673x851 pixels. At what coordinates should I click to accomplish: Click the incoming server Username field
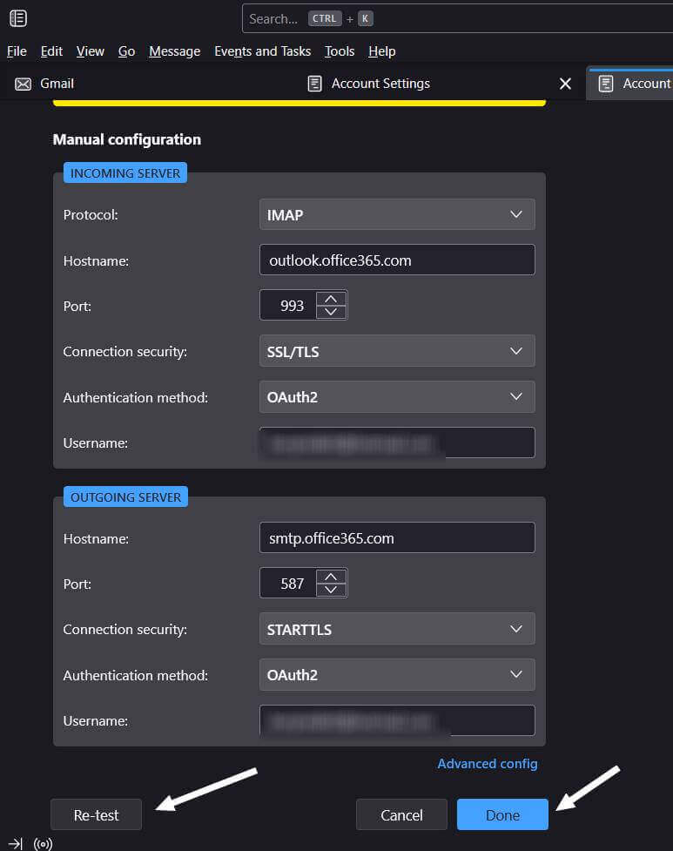coord(397,442)
